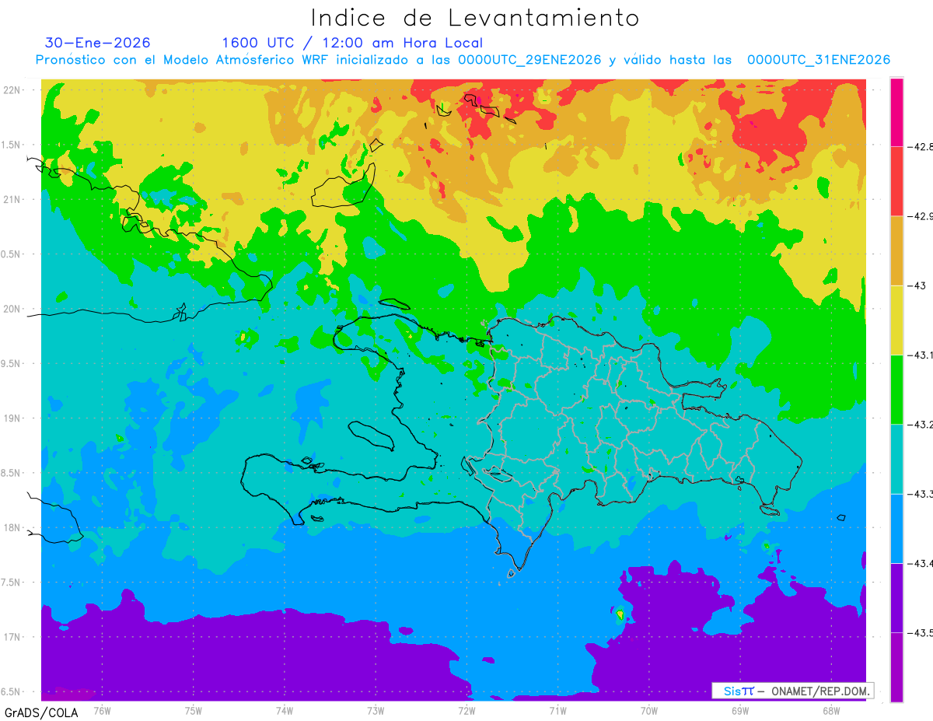Click the legend value -42.8

click(x=920, y=146)
